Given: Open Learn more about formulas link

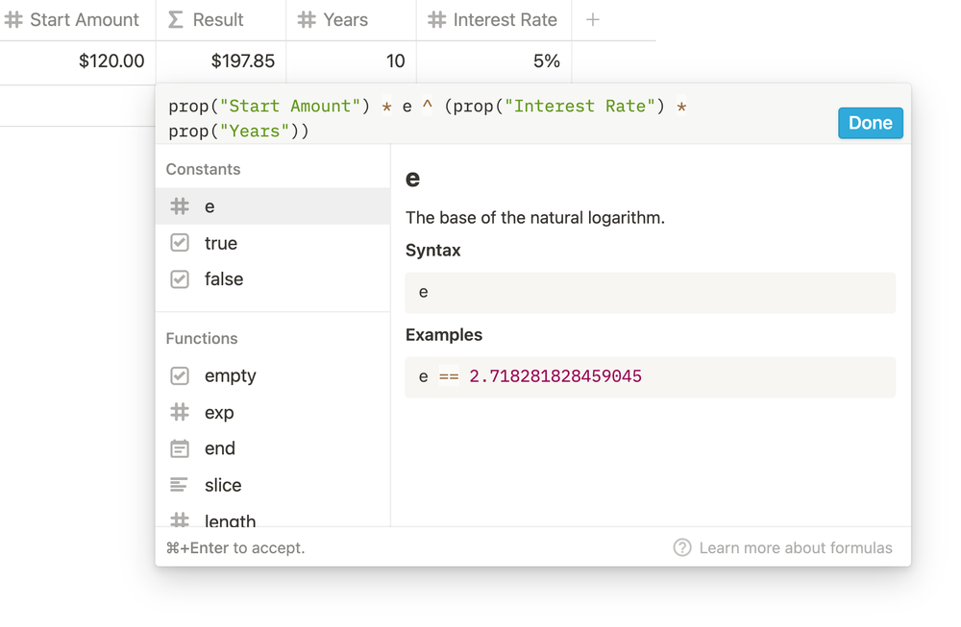Looking at the screenshot, I should pos(796,548).
